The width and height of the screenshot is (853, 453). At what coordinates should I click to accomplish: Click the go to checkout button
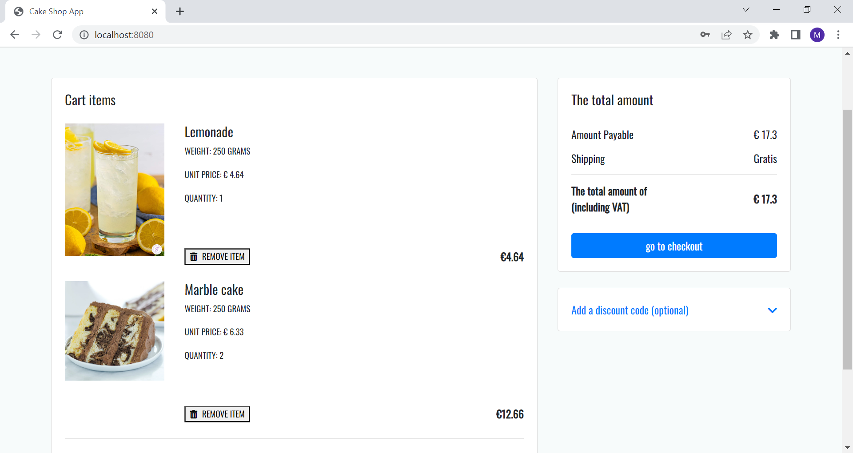click(674, 246)
